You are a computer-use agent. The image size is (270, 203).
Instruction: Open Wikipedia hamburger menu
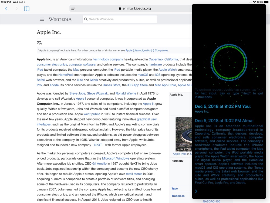tap(42, 19)
